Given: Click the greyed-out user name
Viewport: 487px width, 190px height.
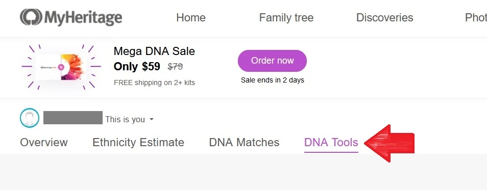Looking at the screenshot, I should click(x=72, y=118).
